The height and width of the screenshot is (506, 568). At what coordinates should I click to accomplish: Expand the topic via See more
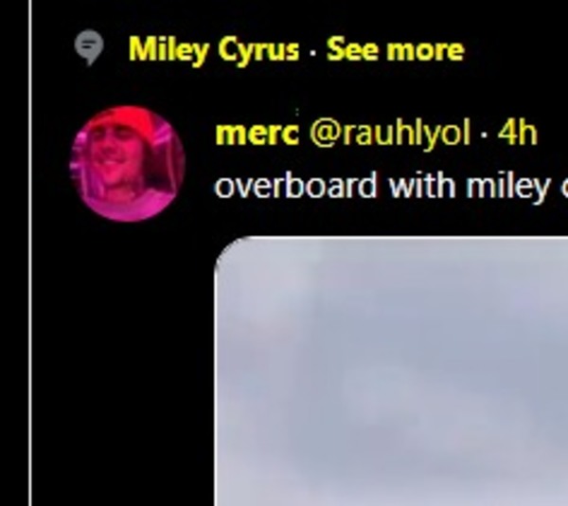tap(395, 49)
